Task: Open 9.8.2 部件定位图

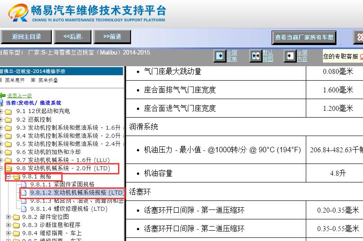Action: [x=45, y=217]
